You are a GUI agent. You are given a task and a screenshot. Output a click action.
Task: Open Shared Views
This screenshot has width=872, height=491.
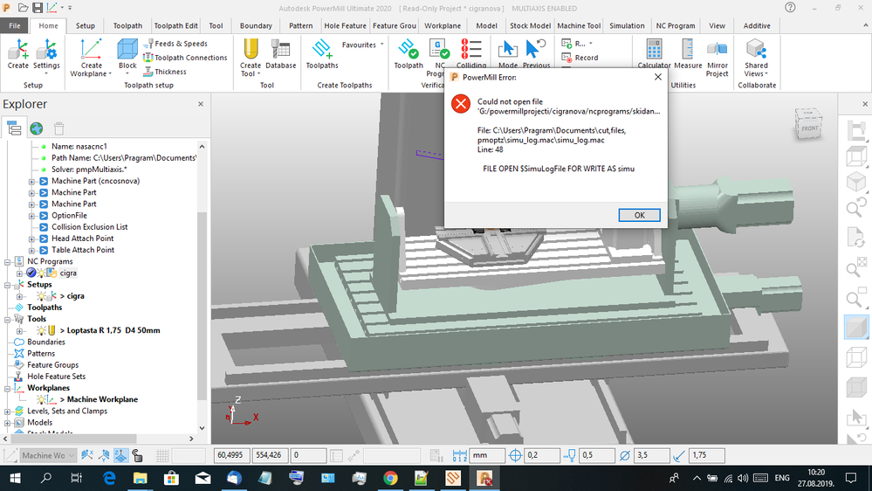pos(756,58)
